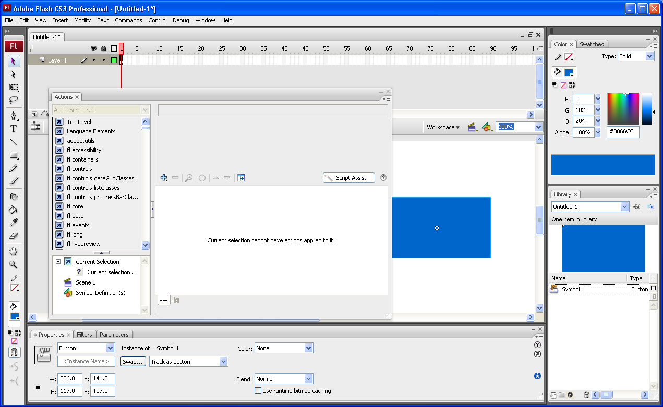
Task: Switch to the Parameters tab
Action: [x=114, y=335]
